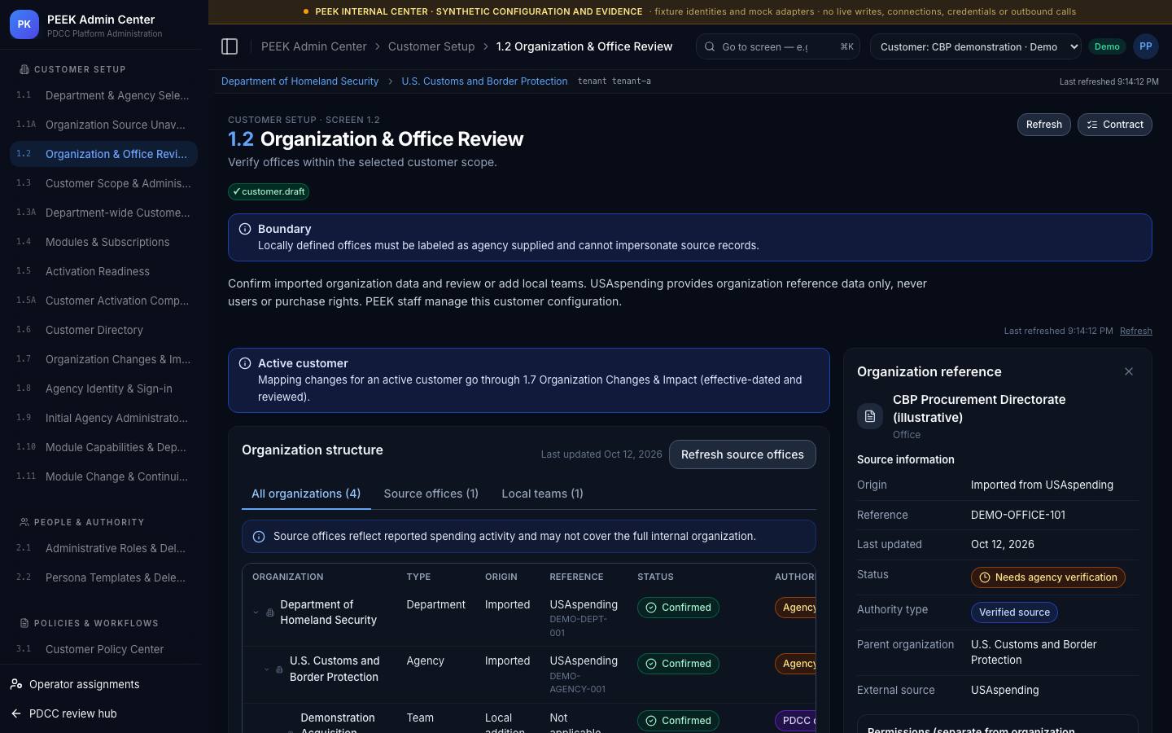Click the PDCC review hub back arrow
The height and width of the screenshot is (733, 1172).
16,713
